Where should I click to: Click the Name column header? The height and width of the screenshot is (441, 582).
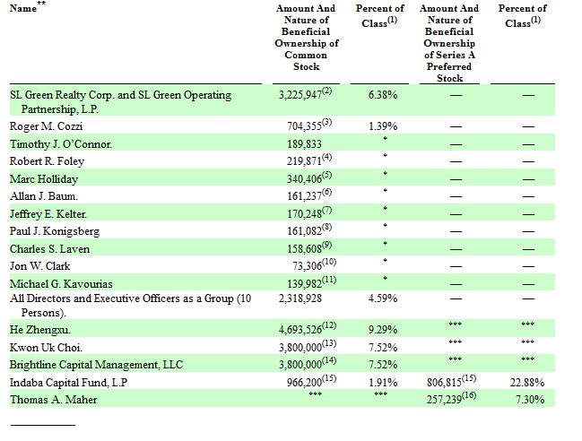24,9
